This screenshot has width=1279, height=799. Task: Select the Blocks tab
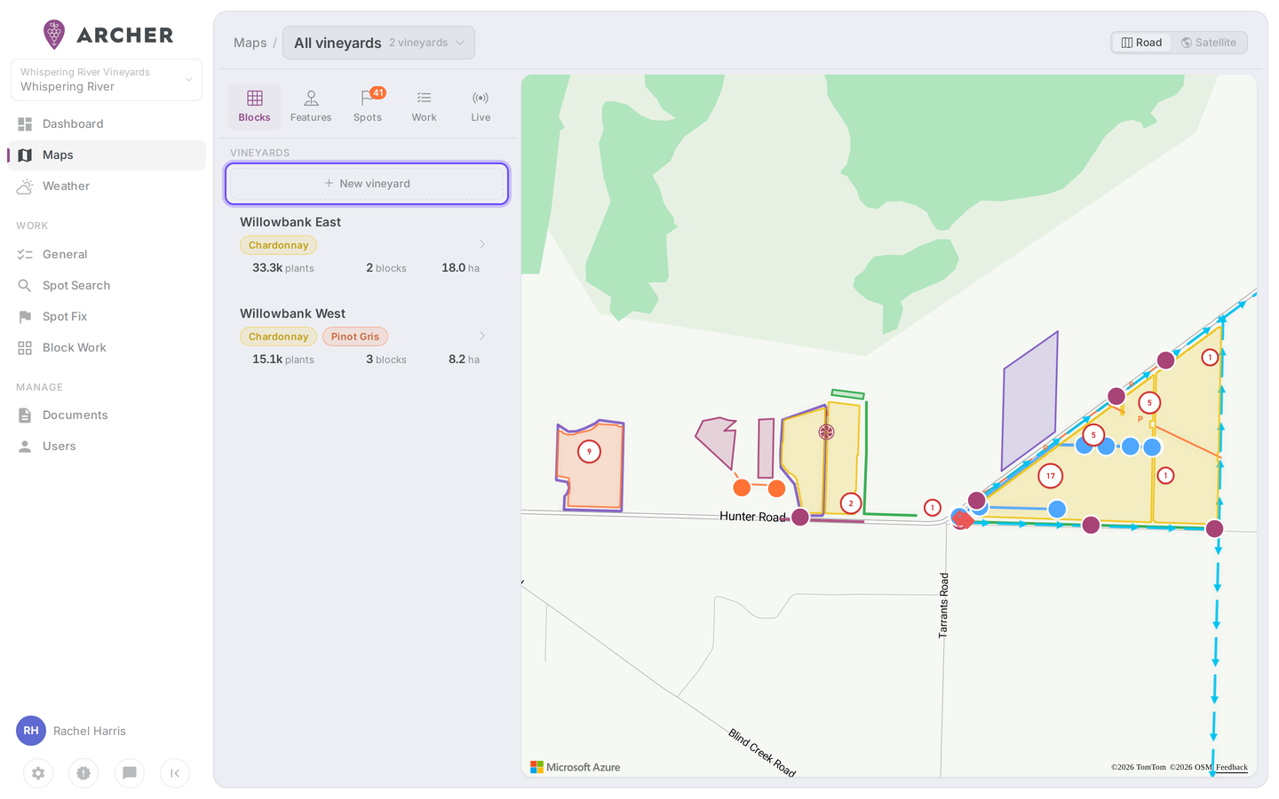point(255,107)
